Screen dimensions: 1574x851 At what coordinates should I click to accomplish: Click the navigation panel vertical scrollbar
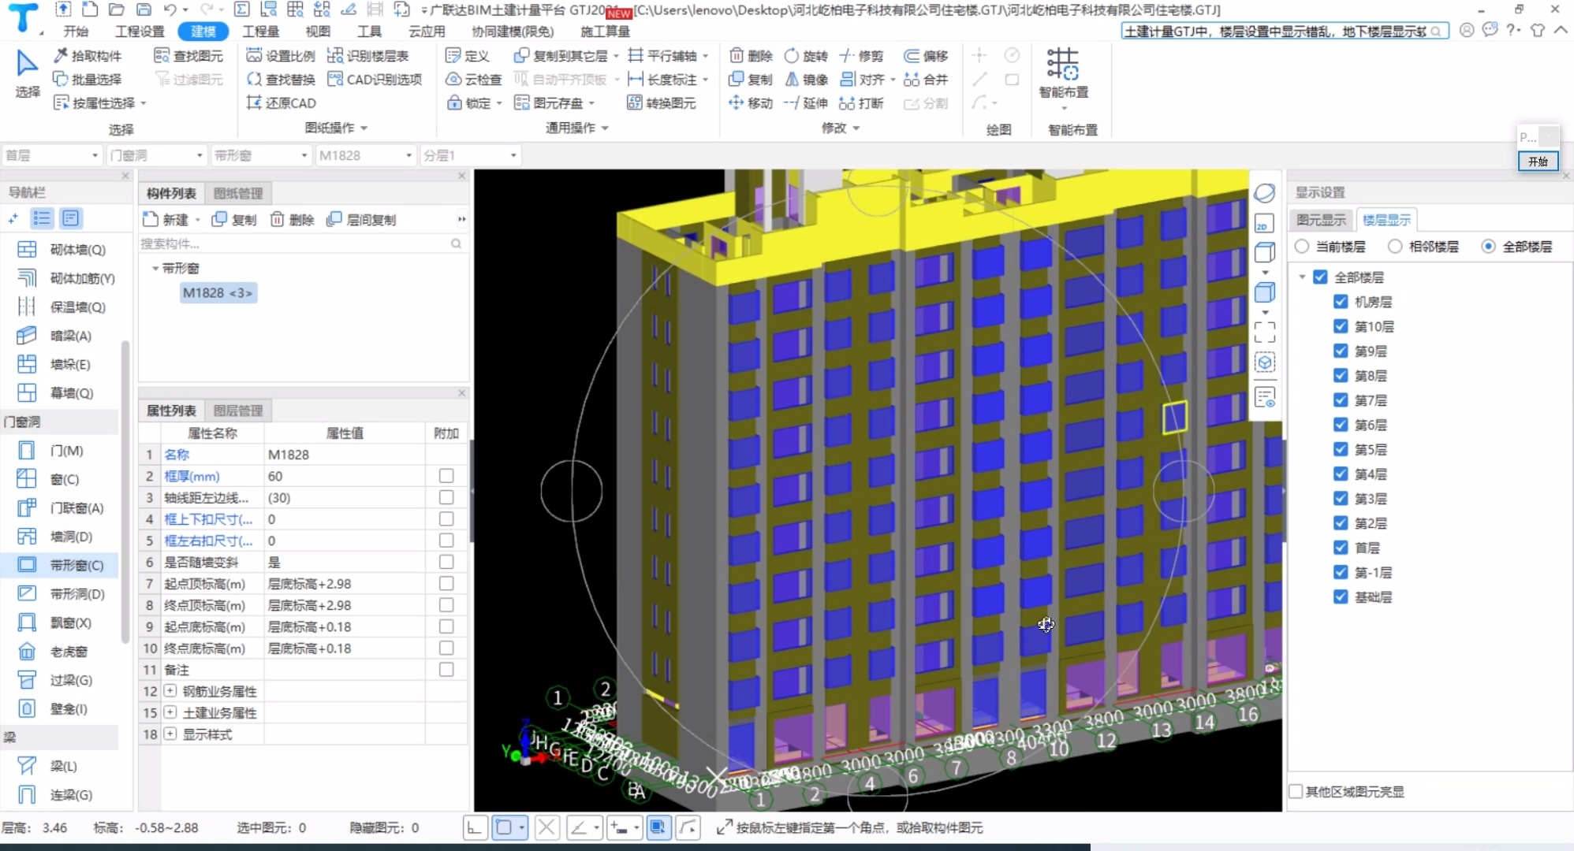coord(125,492)
